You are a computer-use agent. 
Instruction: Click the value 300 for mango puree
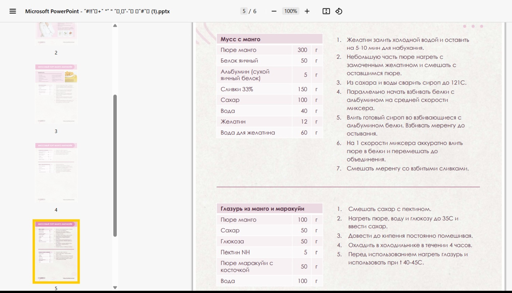pyautogui.click(x=302, y=50)
